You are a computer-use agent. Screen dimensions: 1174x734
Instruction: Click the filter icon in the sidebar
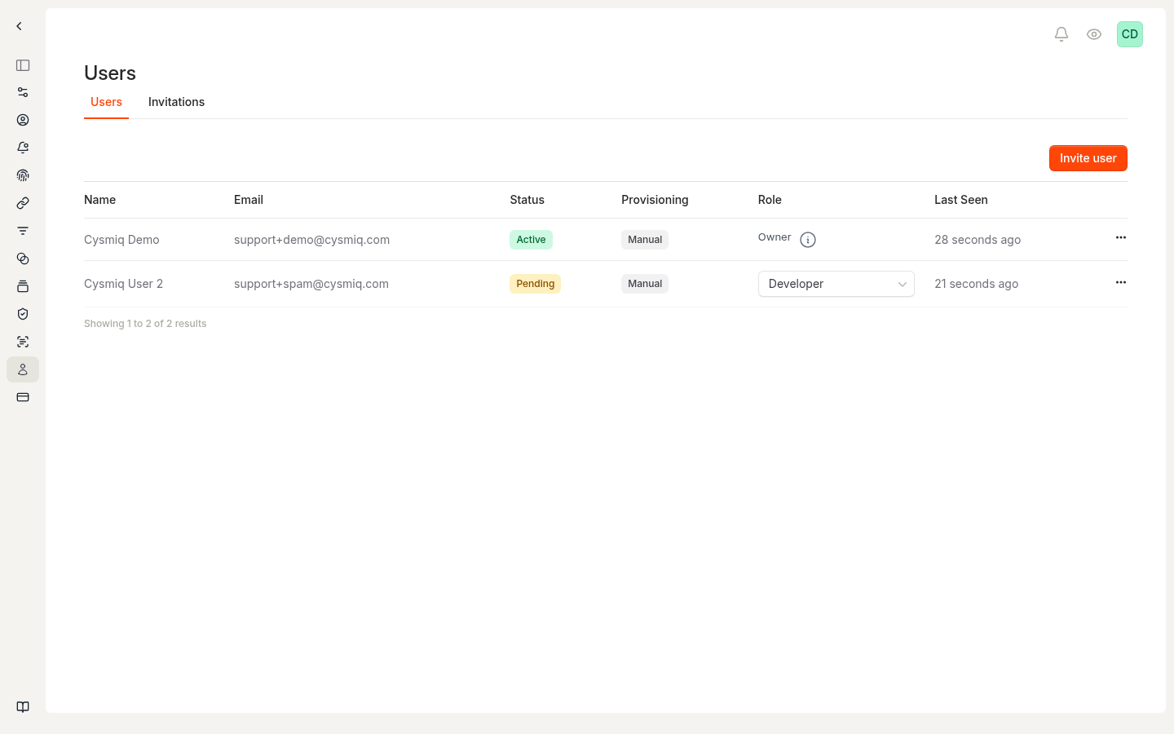pos(22,231)
